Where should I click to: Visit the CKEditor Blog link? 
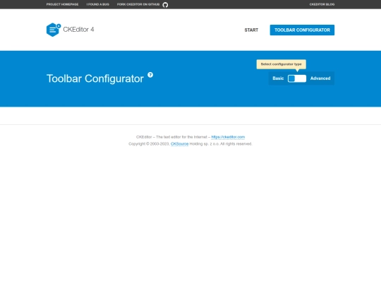(x=322, y=4)
